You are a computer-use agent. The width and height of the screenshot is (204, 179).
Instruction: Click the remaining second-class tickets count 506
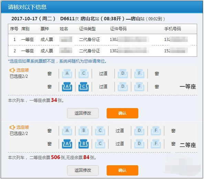[x=55, y=157]
